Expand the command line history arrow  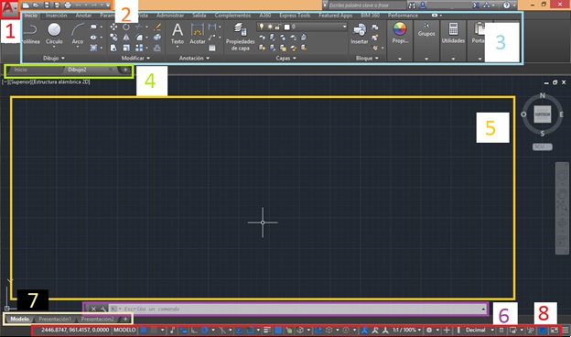[x=483, y=309]
